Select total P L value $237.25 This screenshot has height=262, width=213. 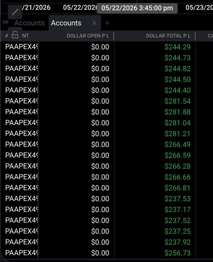(x=177, y=231)
